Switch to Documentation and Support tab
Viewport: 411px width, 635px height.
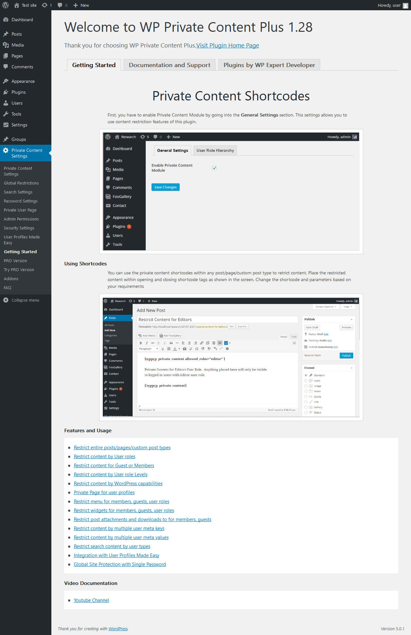[x=170, y=65]
